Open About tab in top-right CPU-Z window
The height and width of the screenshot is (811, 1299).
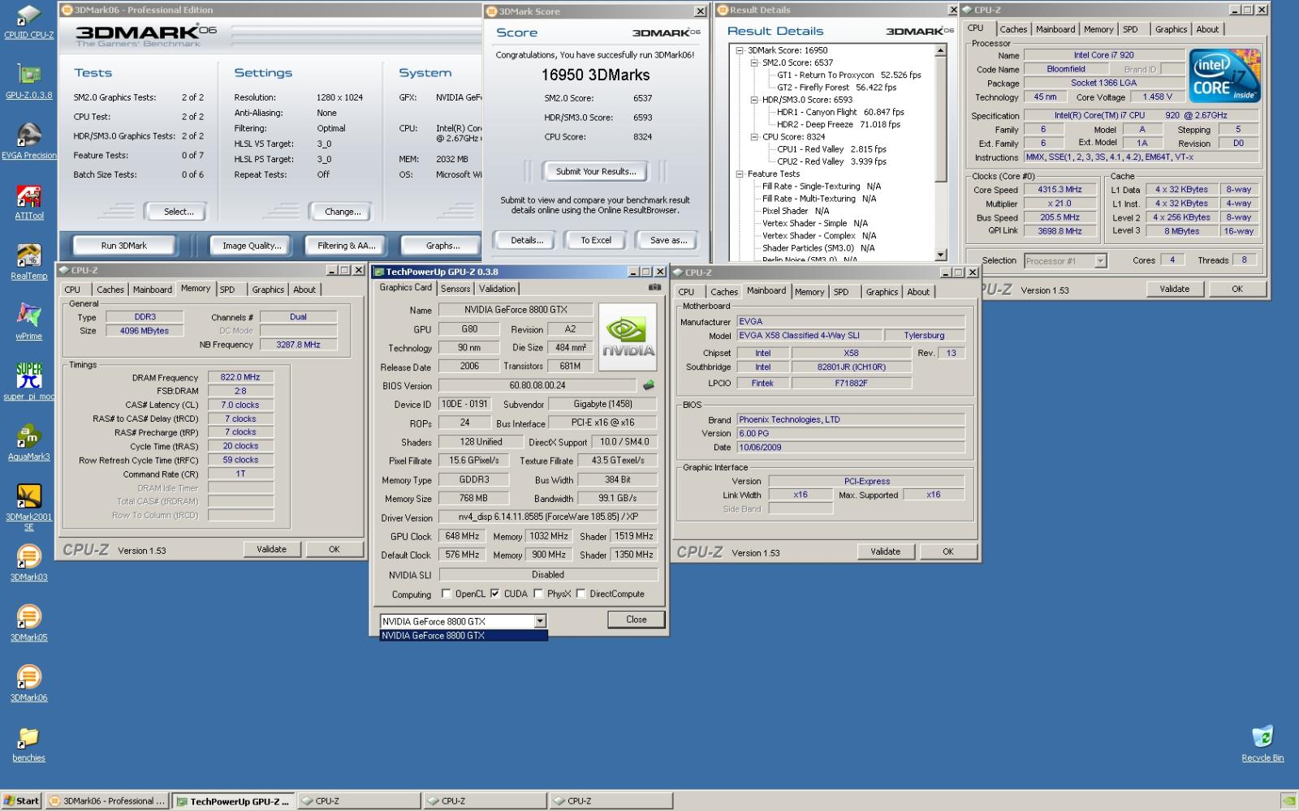point(1207,29)
